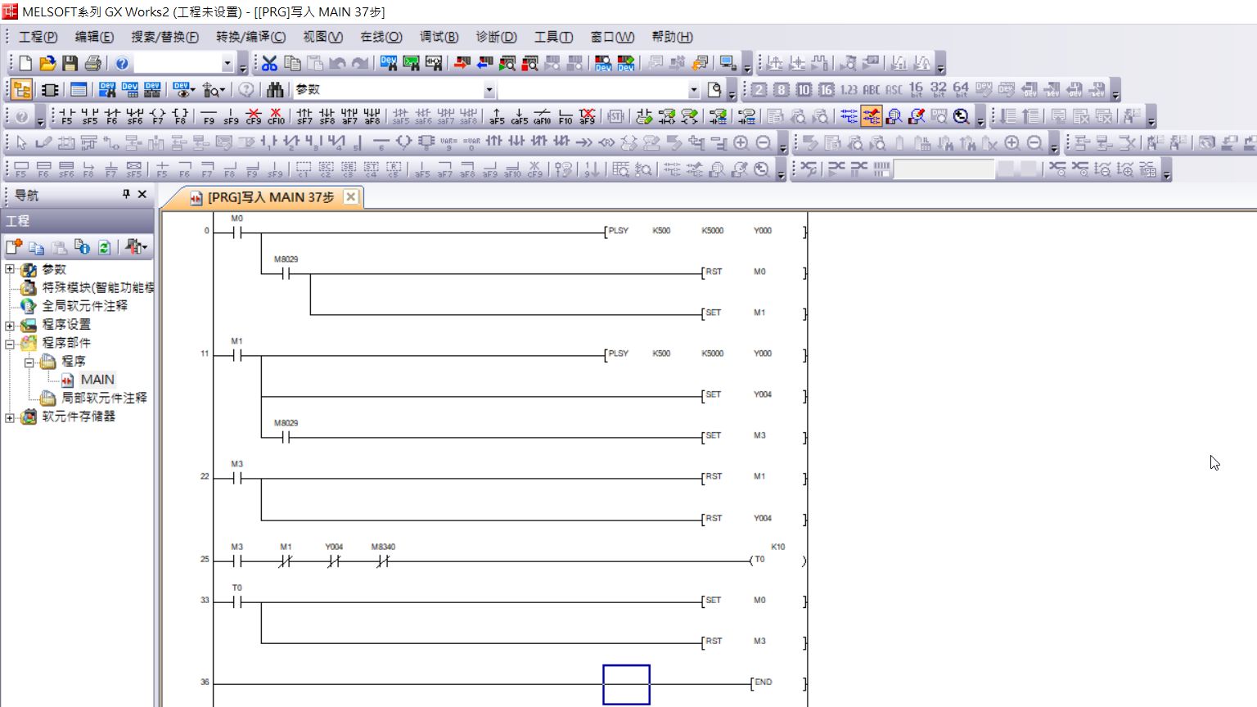Close the PRG MAIN editor tab
This screenshot has width=1257, height=707.
coord(350,196)
